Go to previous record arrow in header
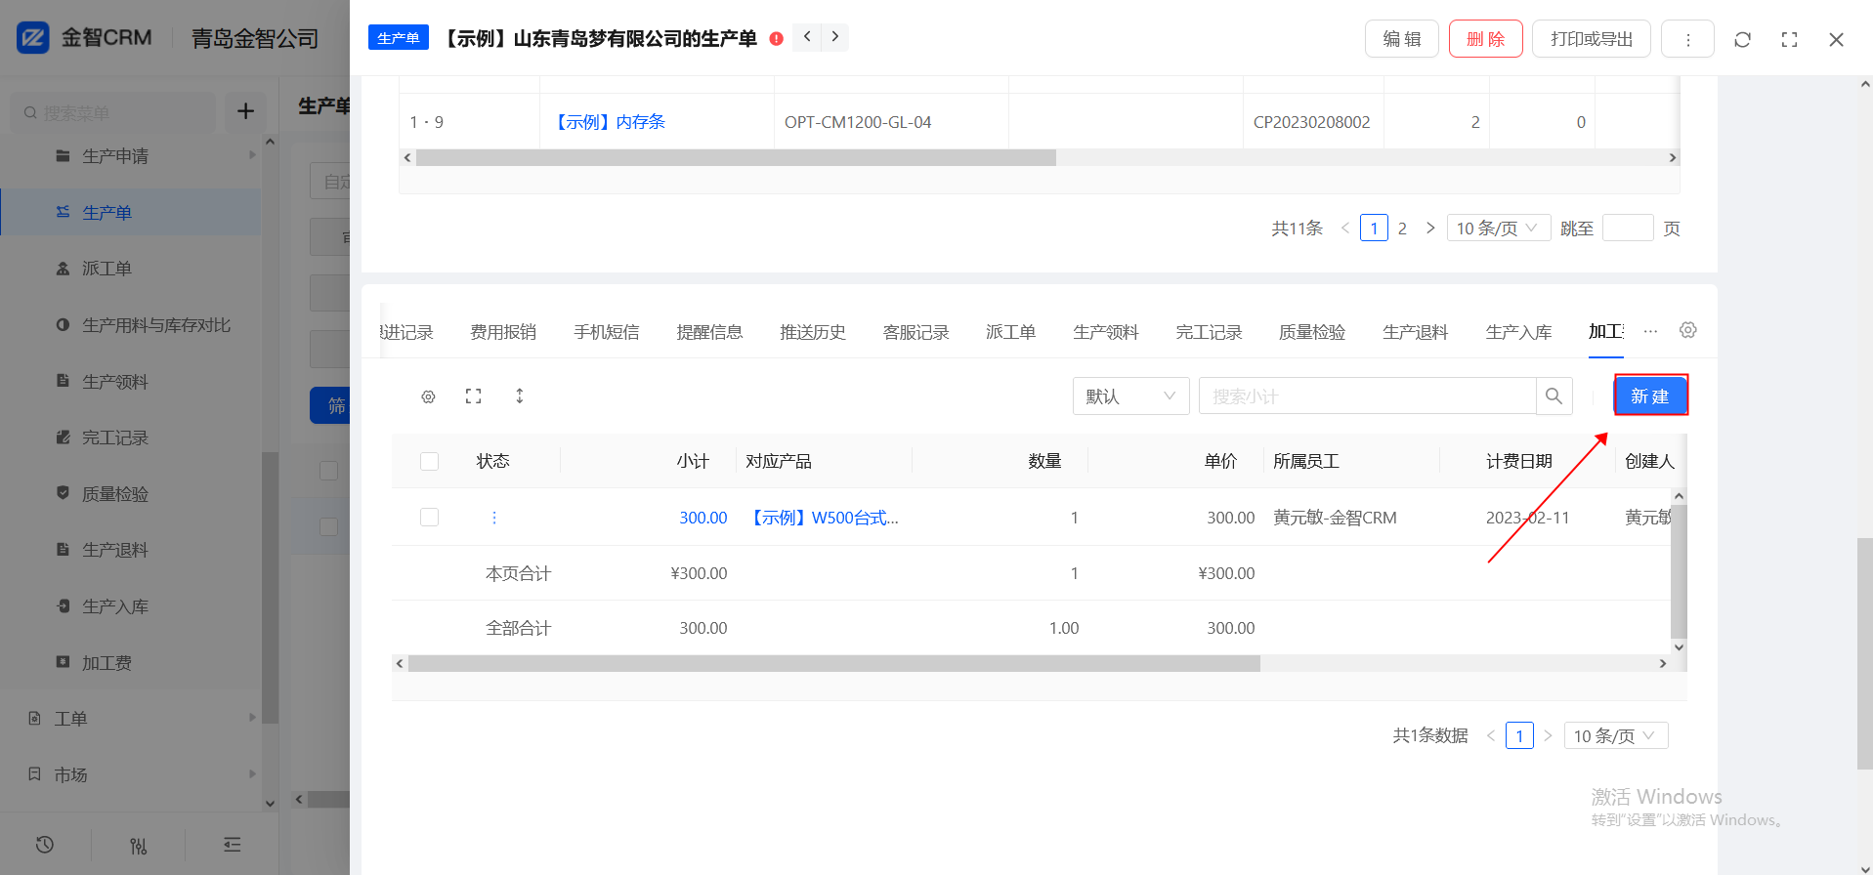This screenshot has height=875, width=1873. [x=807, y=37]
